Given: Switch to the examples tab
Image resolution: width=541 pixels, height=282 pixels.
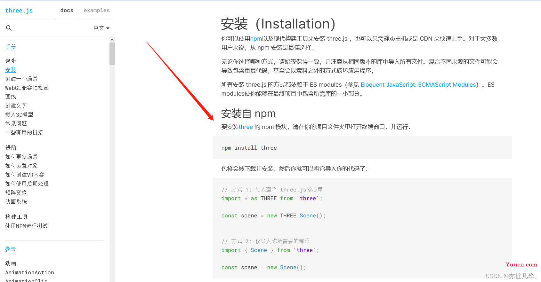Looking at the screenshot, I should coord(97,10).
